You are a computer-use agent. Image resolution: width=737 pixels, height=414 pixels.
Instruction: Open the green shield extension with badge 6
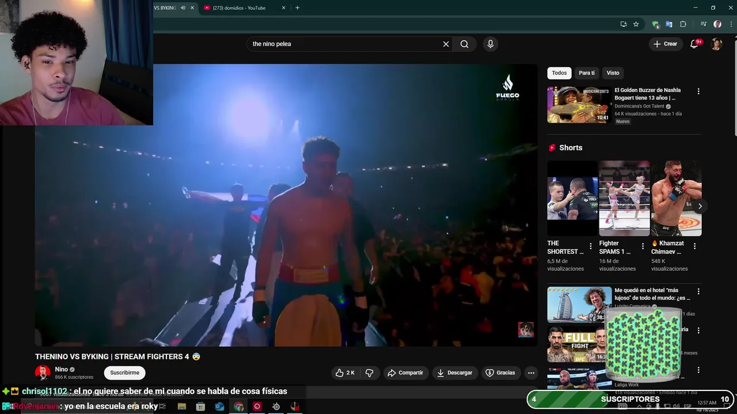click(655, 24)
